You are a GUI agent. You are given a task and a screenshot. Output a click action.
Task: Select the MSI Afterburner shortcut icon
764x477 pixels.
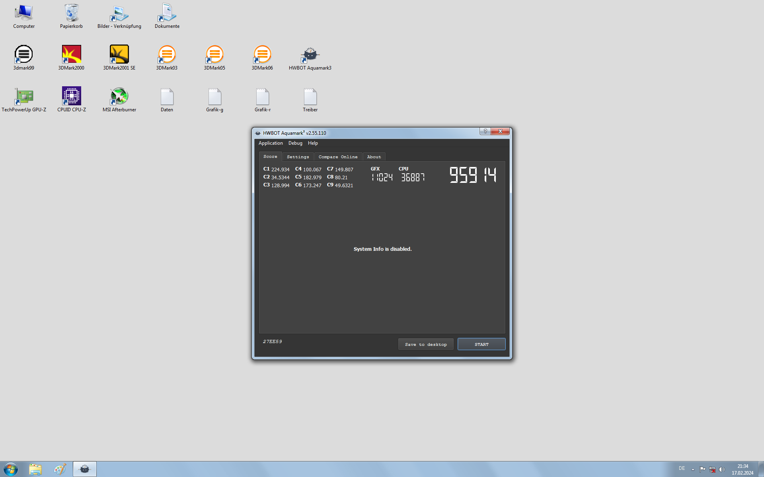pyautogui.click(x=119, y=100)
